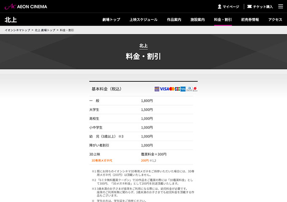The image size is (287, 202).
Task: Click the American Express logo
Action: [x=183, y=89]
